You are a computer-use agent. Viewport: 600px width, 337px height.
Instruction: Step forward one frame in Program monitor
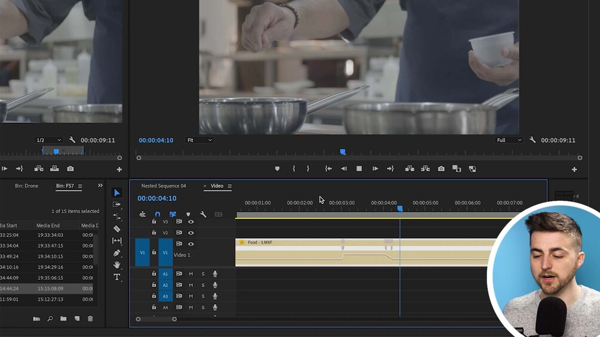375,168
